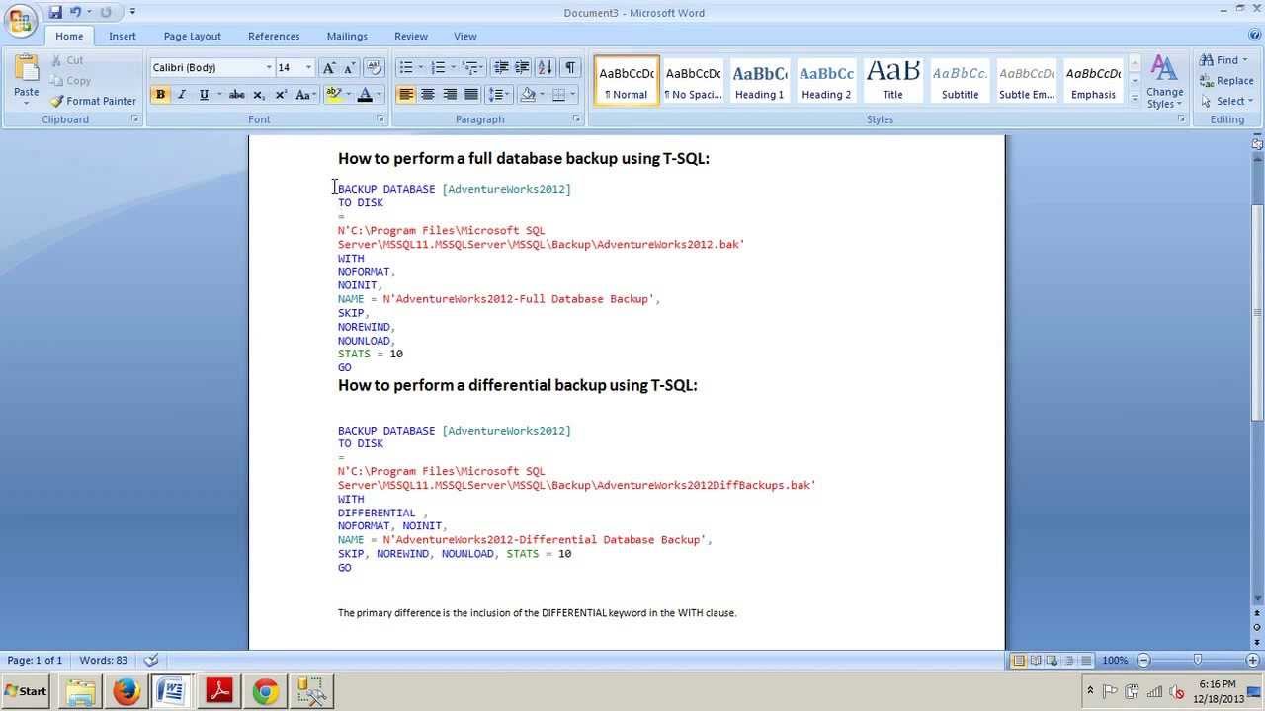The width and height of the screenshot is (1265, 711).
Task: Open the font size dropdown
Action: click(x=308, y=68)
